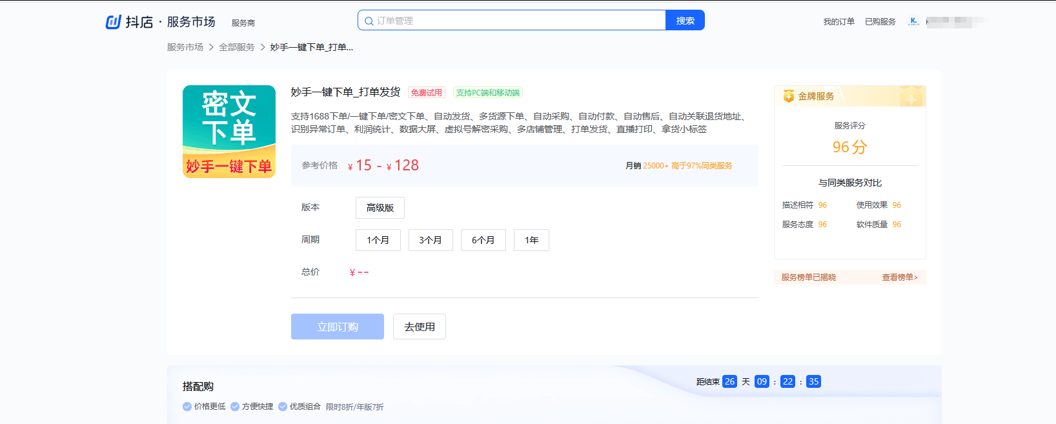Click 使用效果 rating text
Viewport: 1056px width, 424px height.
[872, 205]
